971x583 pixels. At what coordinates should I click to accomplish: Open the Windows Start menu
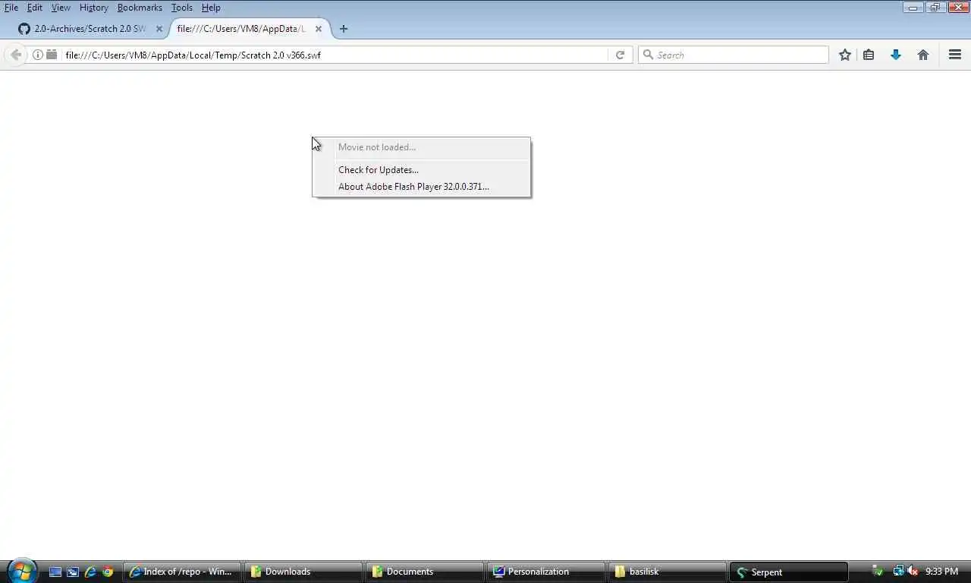pyautogui.click(x=22, y=571)
